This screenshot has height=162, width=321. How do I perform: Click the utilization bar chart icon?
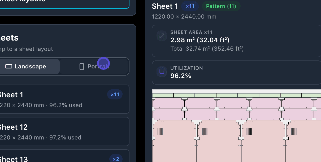pos(162,72)
